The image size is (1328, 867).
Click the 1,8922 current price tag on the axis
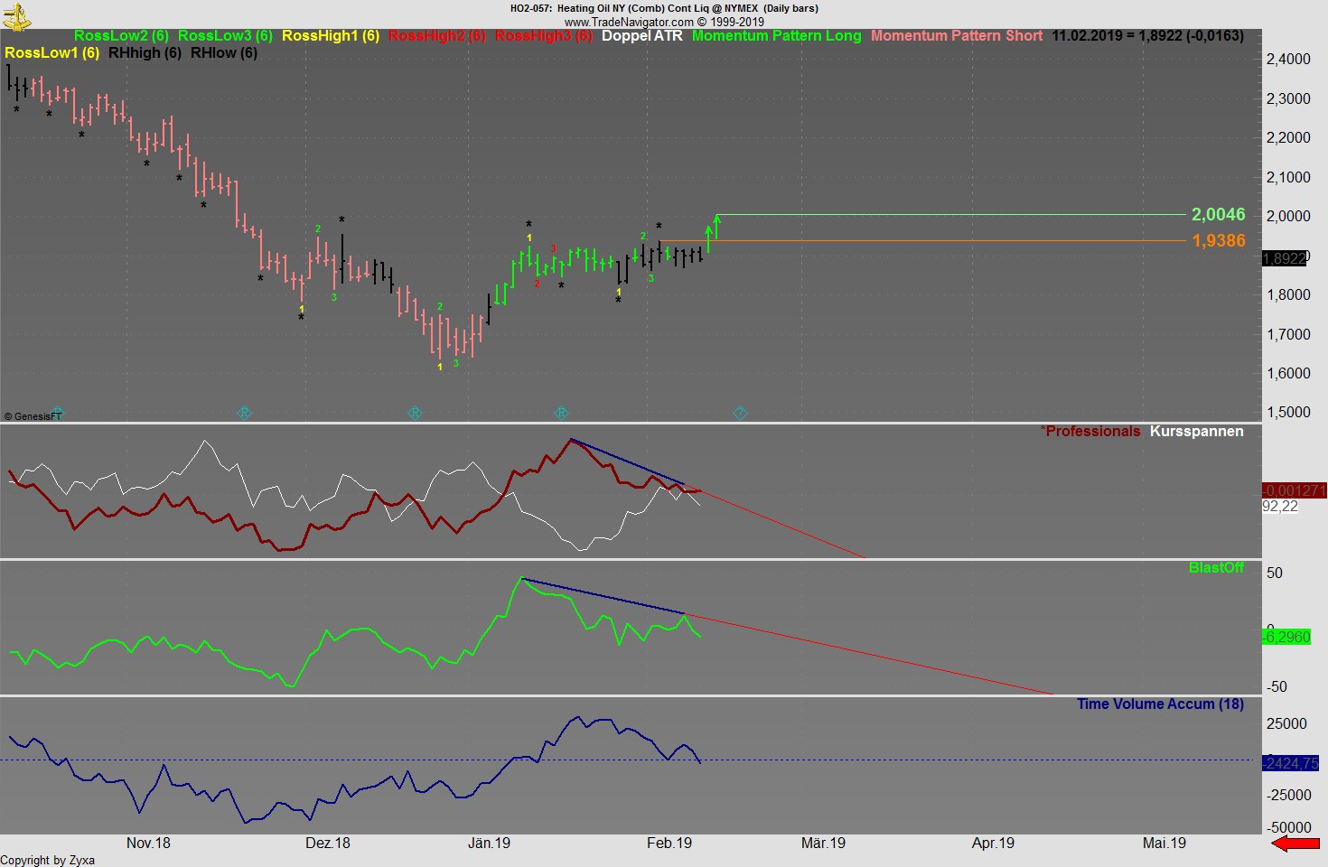coord(1286,256)
